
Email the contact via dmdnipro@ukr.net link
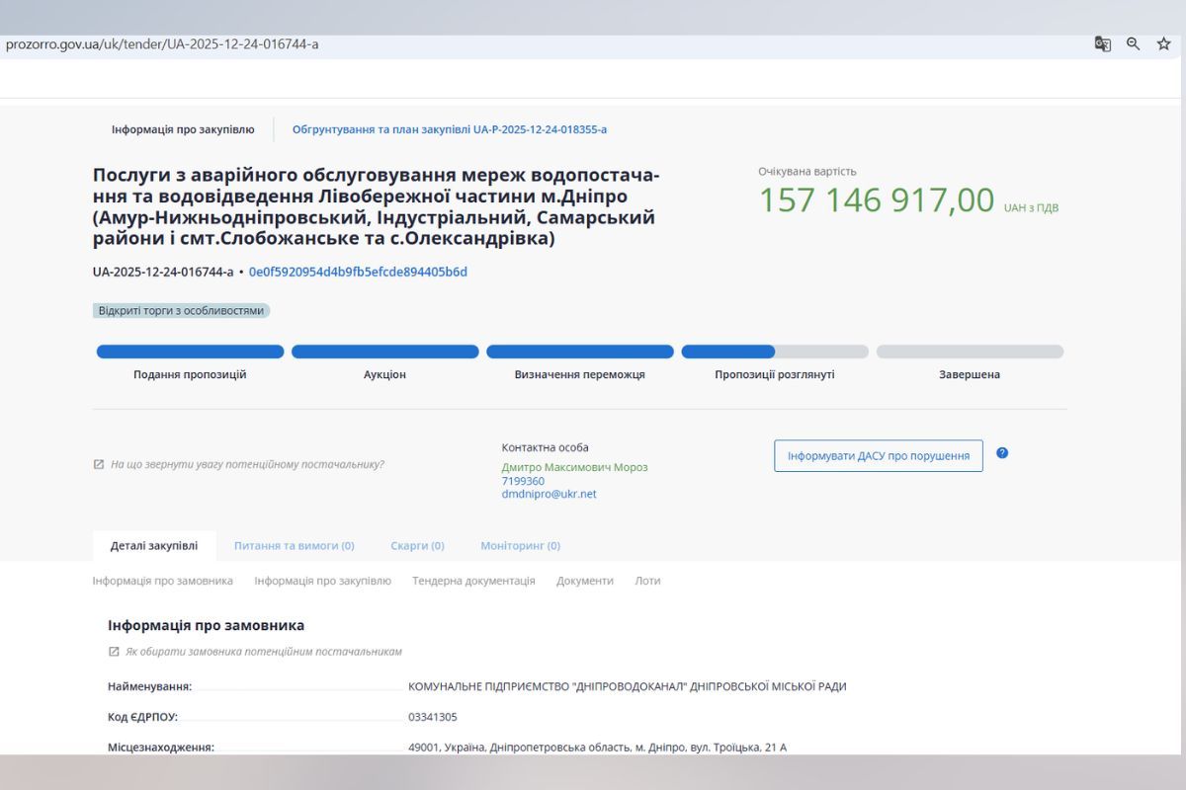click(548, 495)
